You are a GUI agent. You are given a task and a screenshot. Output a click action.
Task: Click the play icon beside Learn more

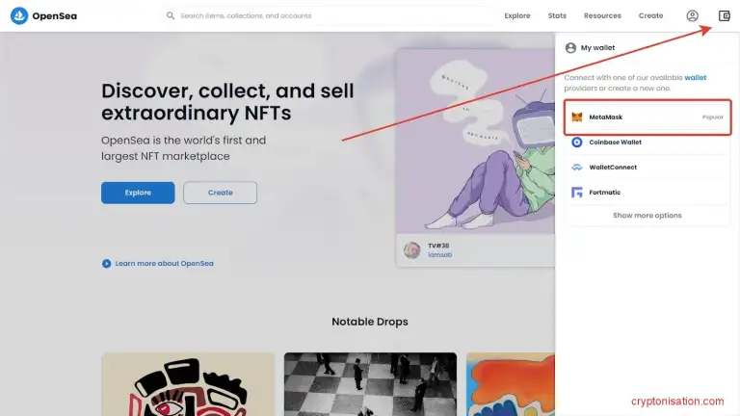coord(106,263)
